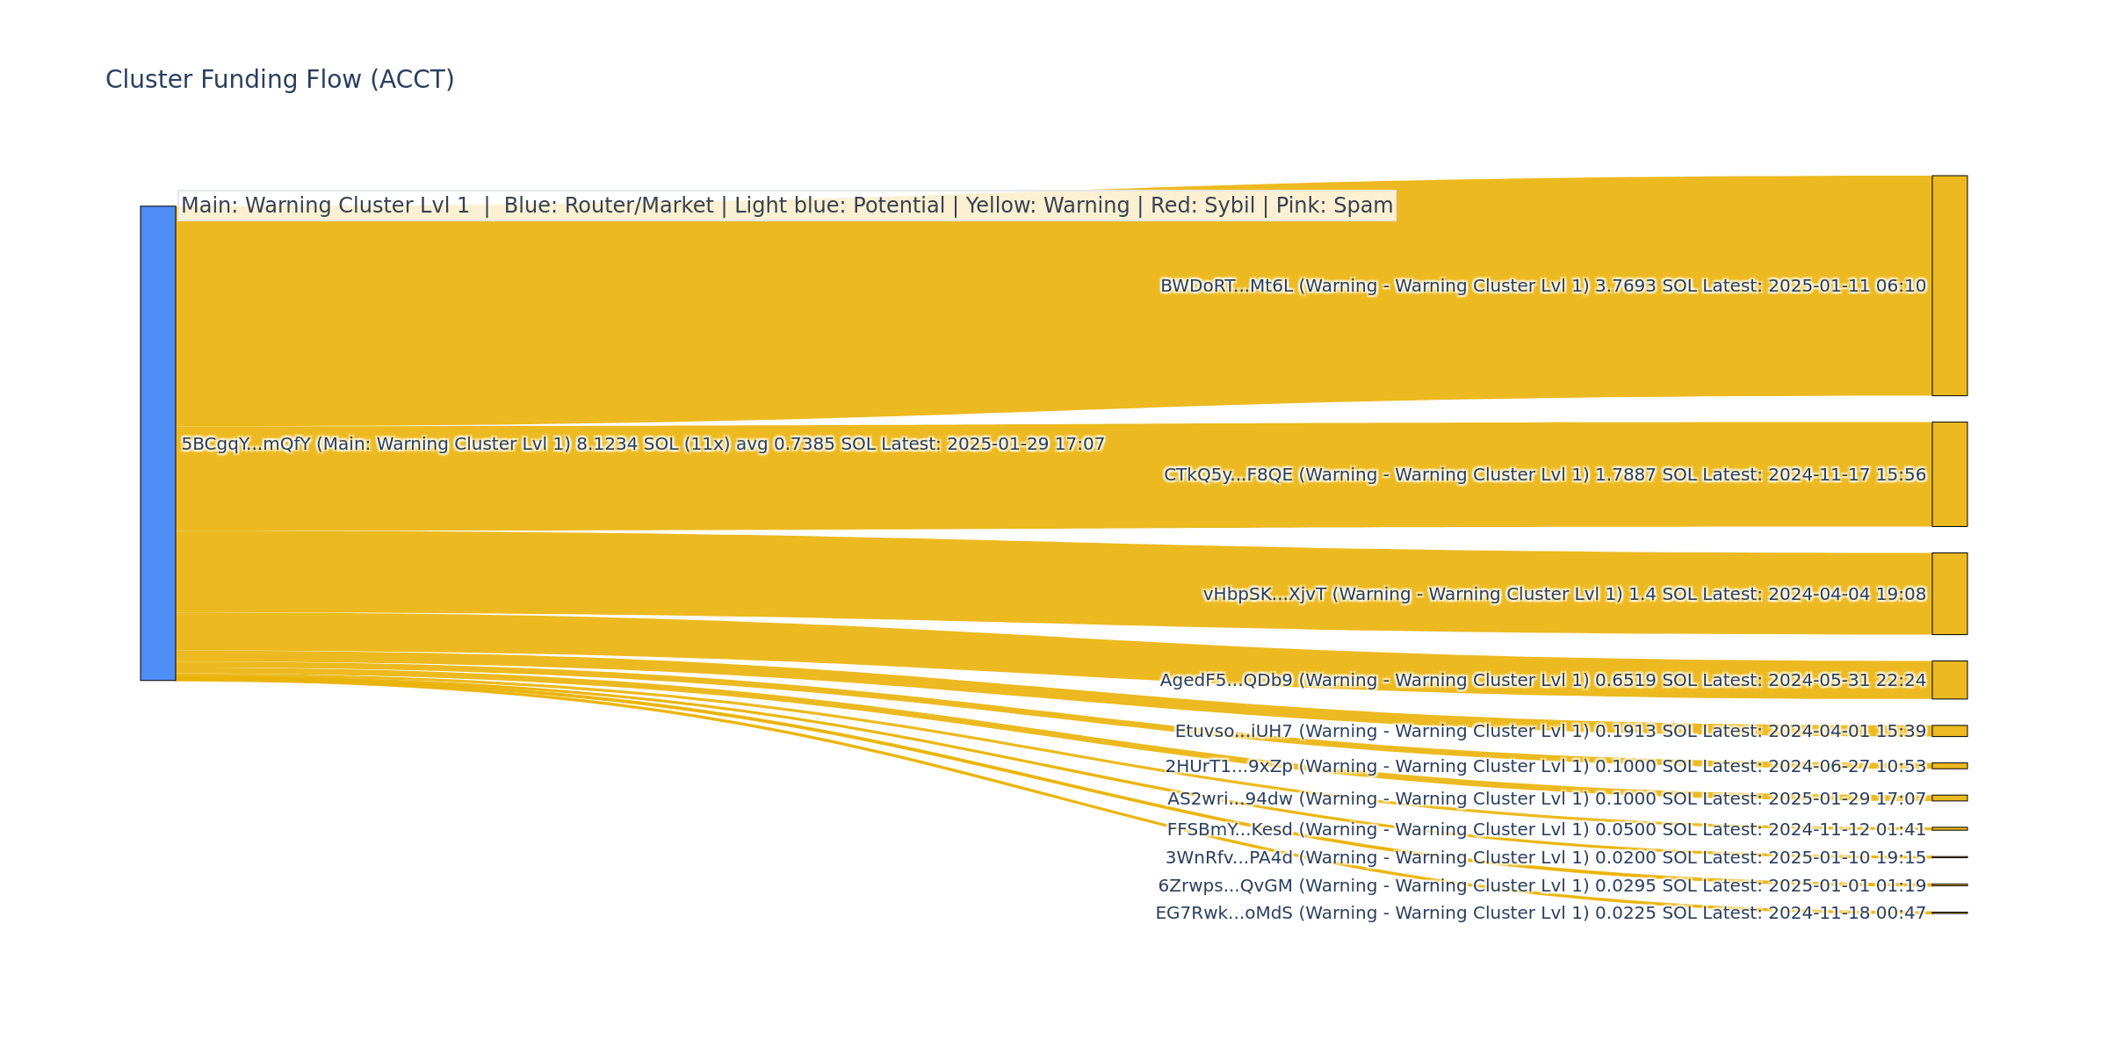Click the BWDoRT...Mt6L 3.7693 SOL label

1542,286
